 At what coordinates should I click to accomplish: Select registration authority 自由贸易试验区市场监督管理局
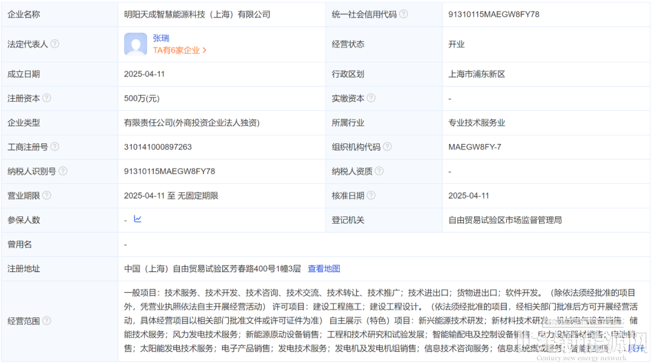pyautogui.click(x=505, y=220)
